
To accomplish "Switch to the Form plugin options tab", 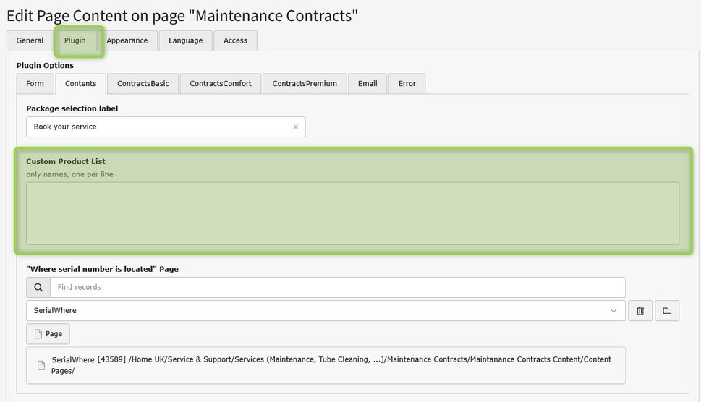I will coord(35,84).
